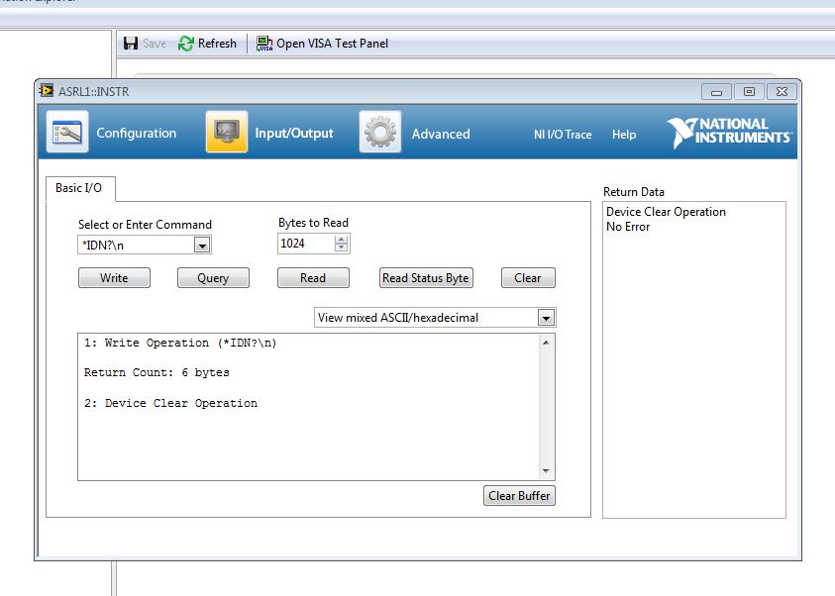This screenshot has width=835, height=596.
Task: Expand the command selection dropdown arrow
Action: [202, 246]
